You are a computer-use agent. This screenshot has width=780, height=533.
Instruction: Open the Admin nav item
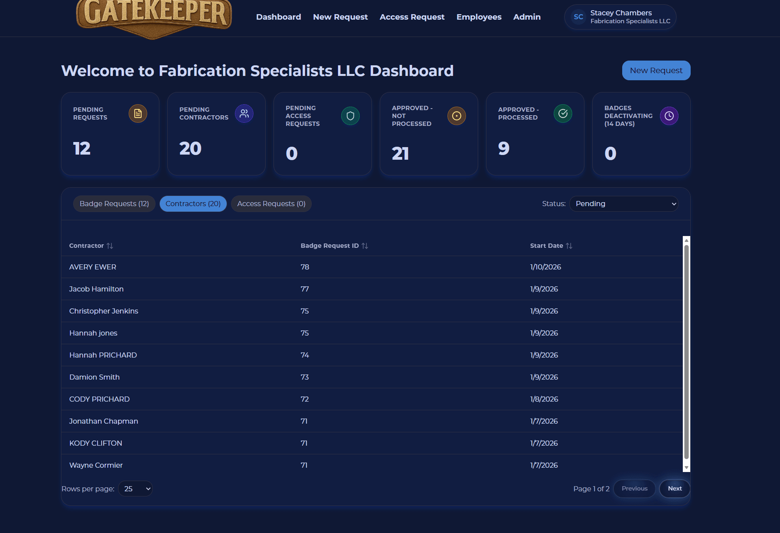[527, 17]
